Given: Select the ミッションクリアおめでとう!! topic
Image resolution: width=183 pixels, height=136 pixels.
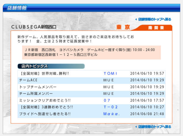Looking at the screenshot, I should click(45, 100).
